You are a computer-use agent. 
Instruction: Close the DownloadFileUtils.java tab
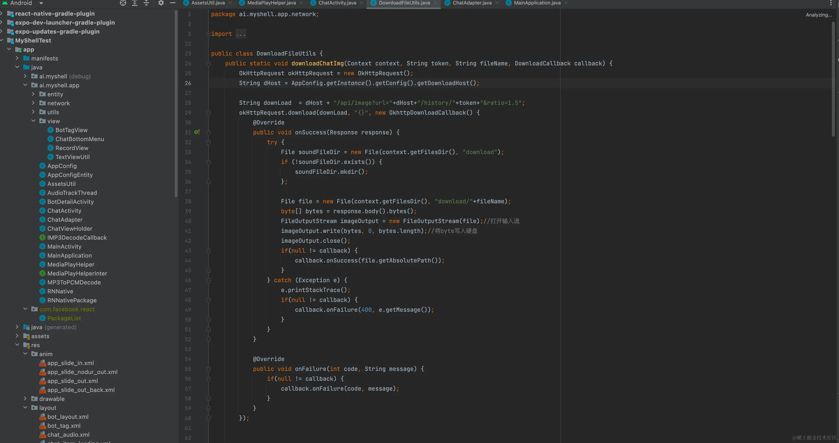pyautogui.click(x=435, y=3)
